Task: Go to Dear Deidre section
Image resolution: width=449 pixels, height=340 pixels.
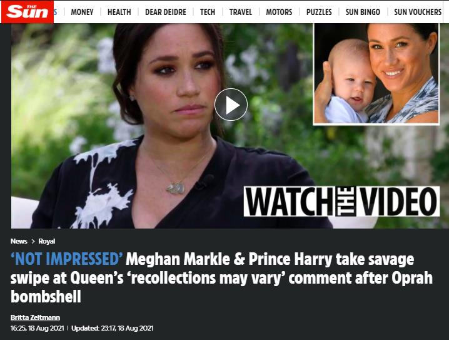Action: click(166, 12)
